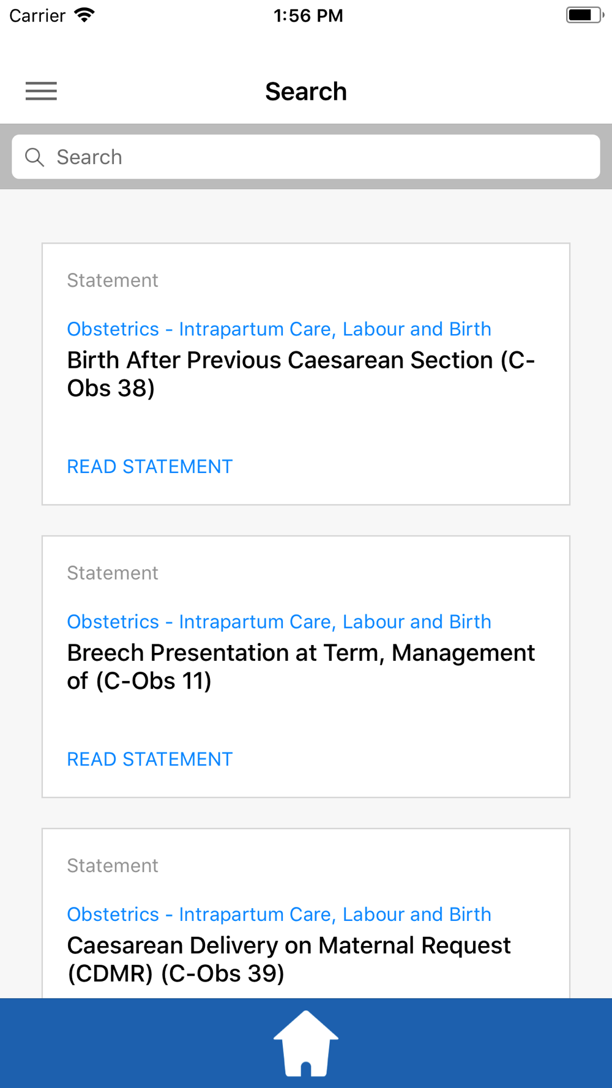Focus the Search text field
This screenshot has width=612, height=1088.
[318, 157]
